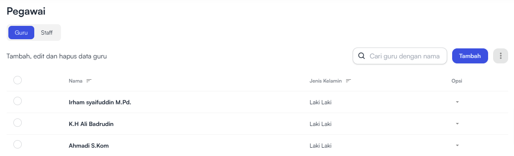Open Irham syaifuddin M.Pd. name entry

pos(100,102)
